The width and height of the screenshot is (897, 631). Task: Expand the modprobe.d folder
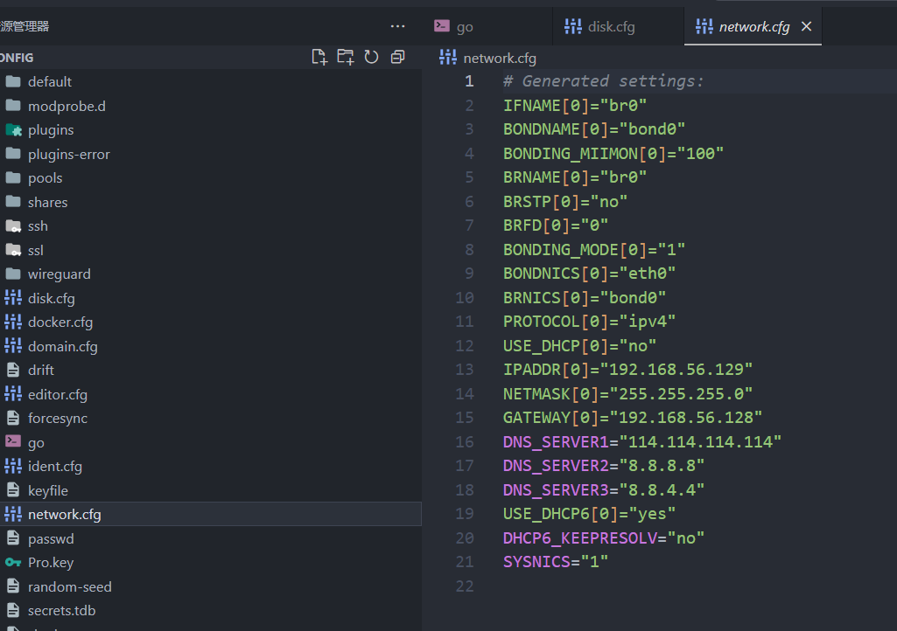211,106
